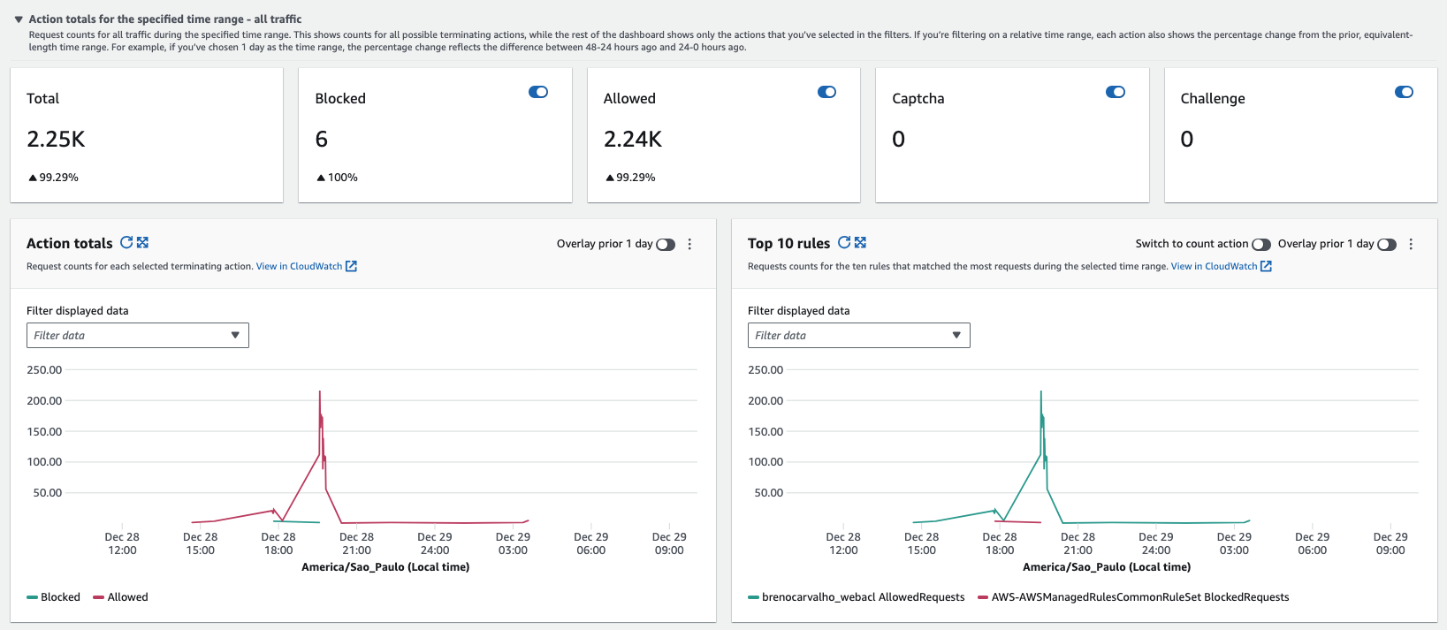Screen dimensions: 1447x630
Task: Disable the Challenge action toggle
Action: [1404, 92]
